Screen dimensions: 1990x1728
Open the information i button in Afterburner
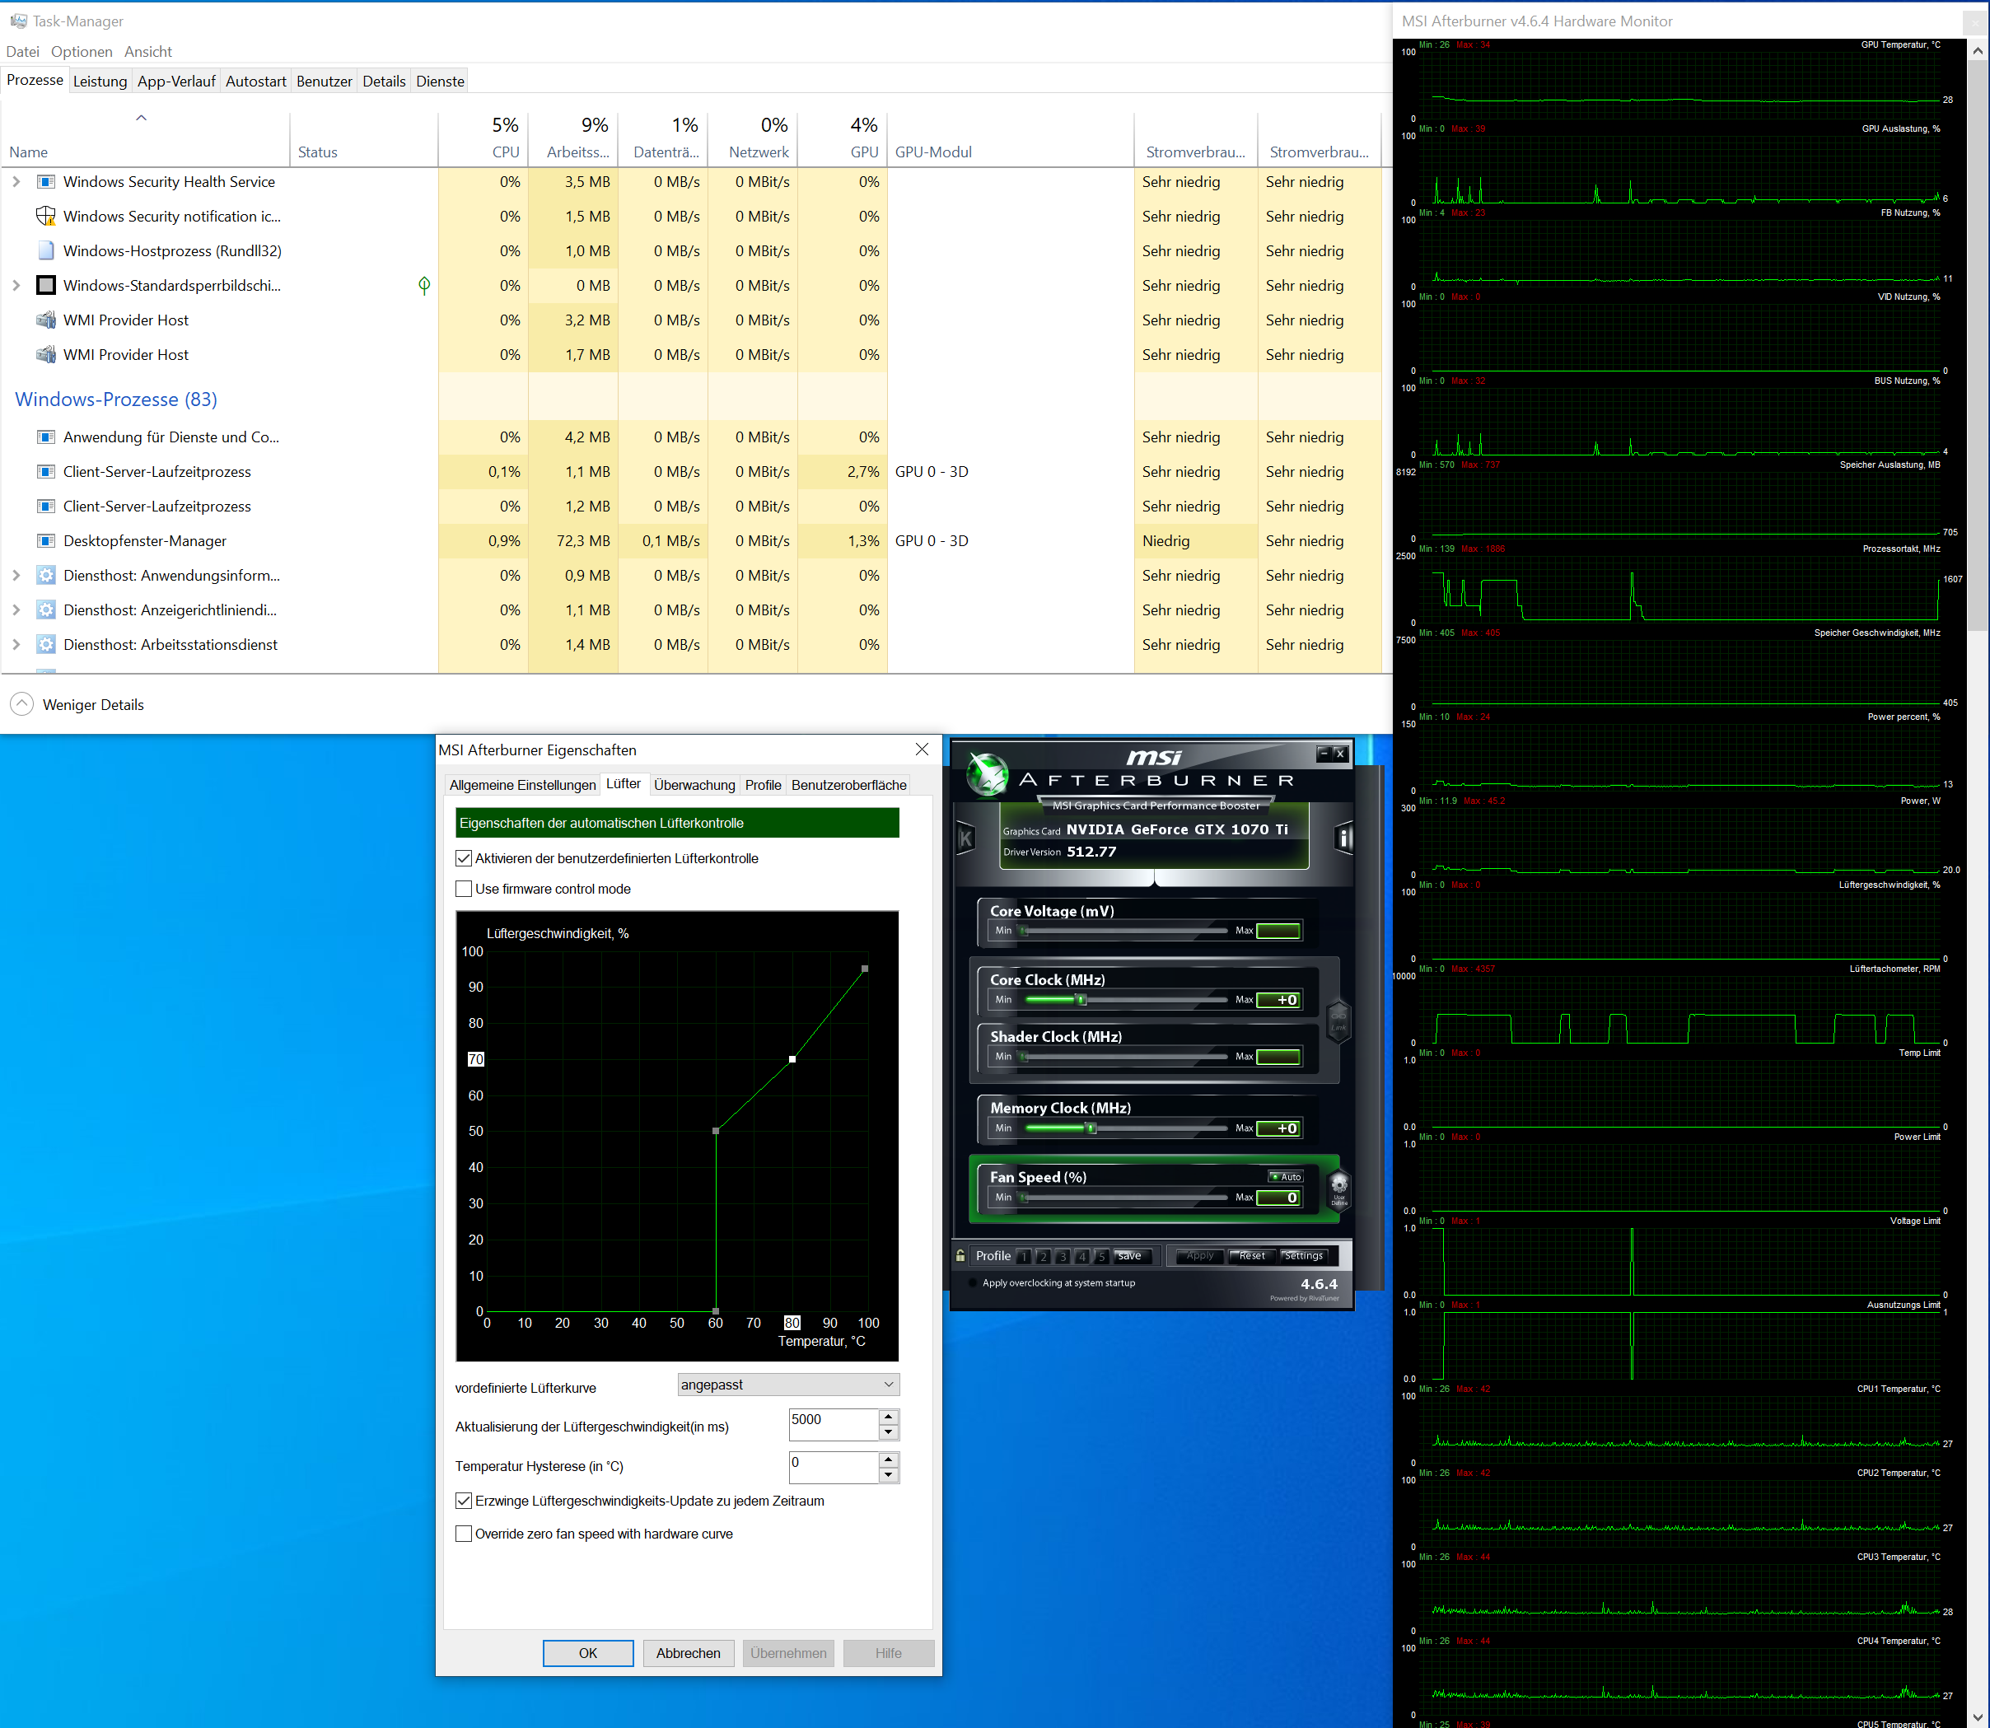1343,838
